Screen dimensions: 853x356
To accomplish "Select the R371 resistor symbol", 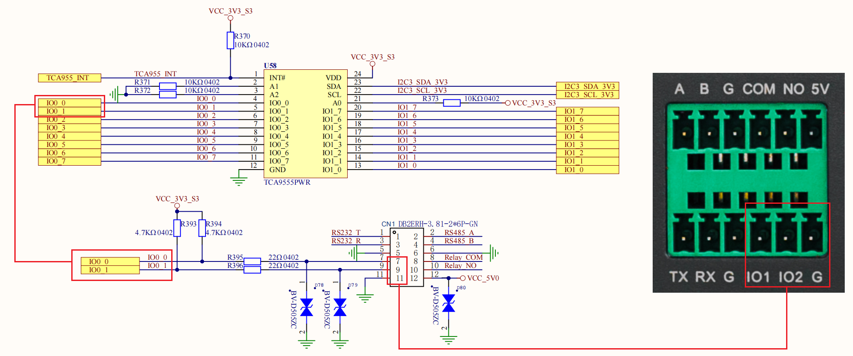I will coord(168,86).
